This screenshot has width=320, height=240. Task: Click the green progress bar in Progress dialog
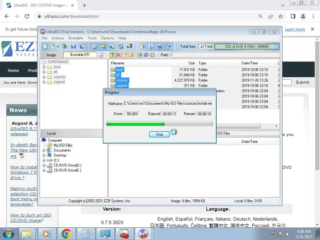pyautogui.click(x=160, y=123)
